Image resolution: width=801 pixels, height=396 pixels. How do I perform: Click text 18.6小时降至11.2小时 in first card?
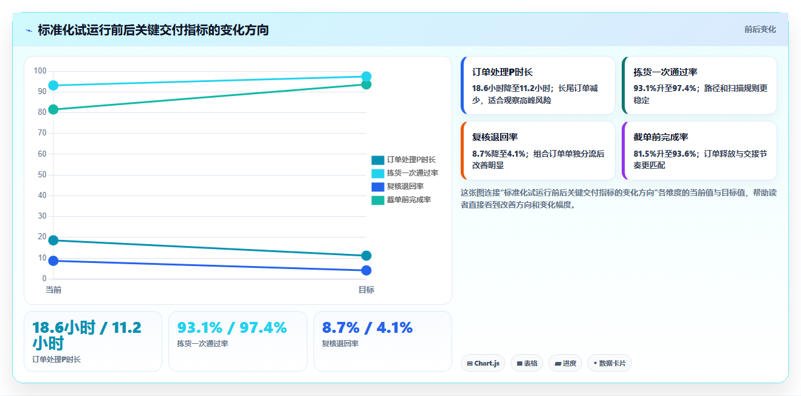point(512,88)
